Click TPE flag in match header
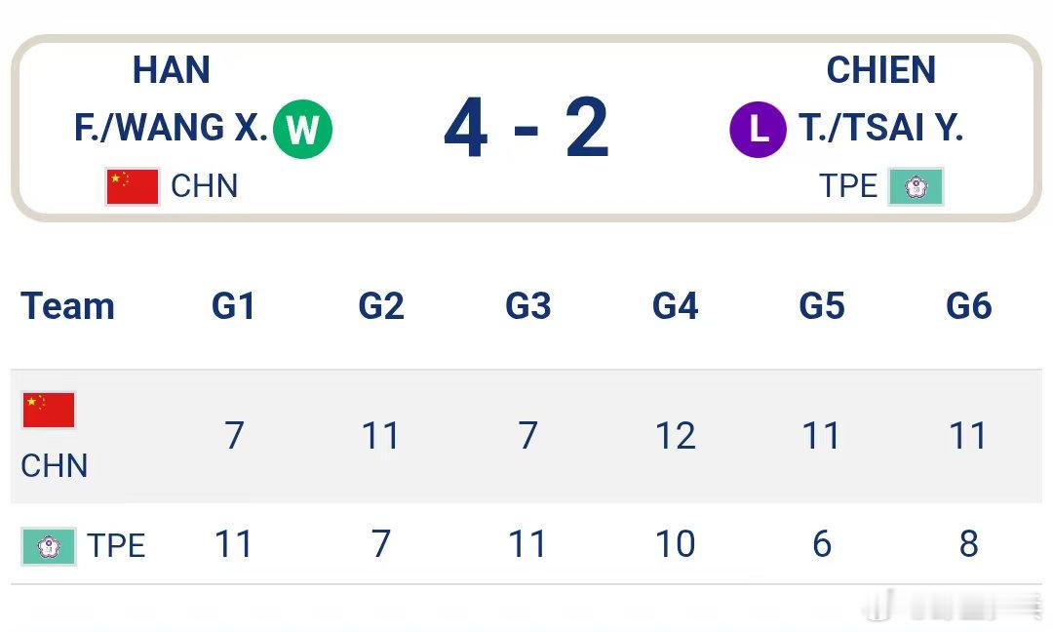The height and width of the screenshot is (632, 1053). click(916, 186)
